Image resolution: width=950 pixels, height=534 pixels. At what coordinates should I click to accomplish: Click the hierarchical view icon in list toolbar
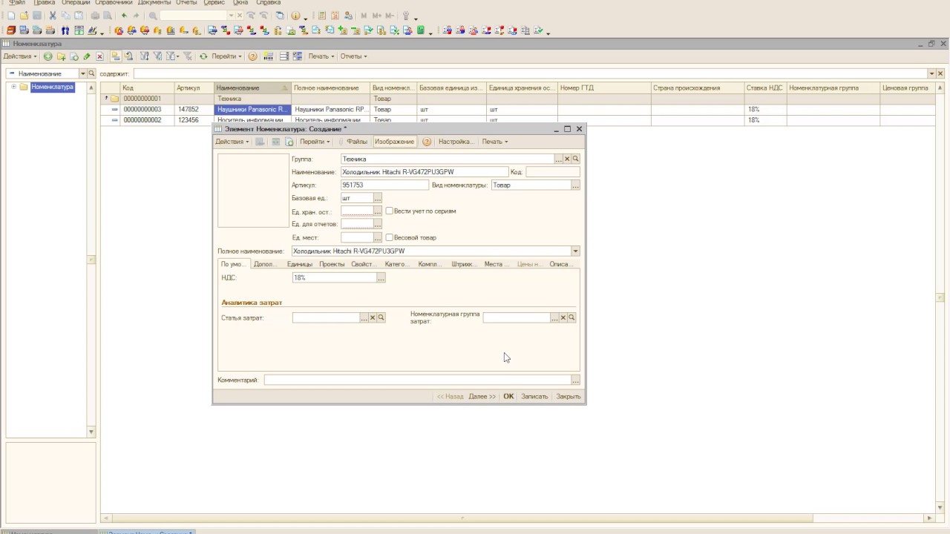pos(116,56)
